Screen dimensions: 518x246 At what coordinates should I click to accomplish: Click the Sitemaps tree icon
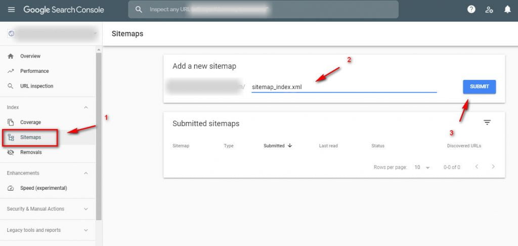click(x=11, y=137)
